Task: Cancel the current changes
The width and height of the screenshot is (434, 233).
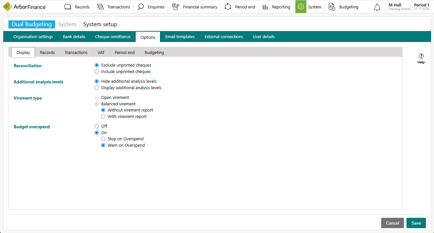Action: point(392,223)
